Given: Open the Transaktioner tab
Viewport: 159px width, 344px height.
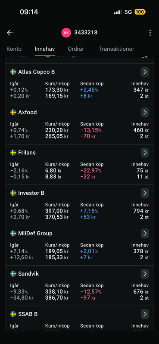Looking at the screenshot, I should 116,49.
